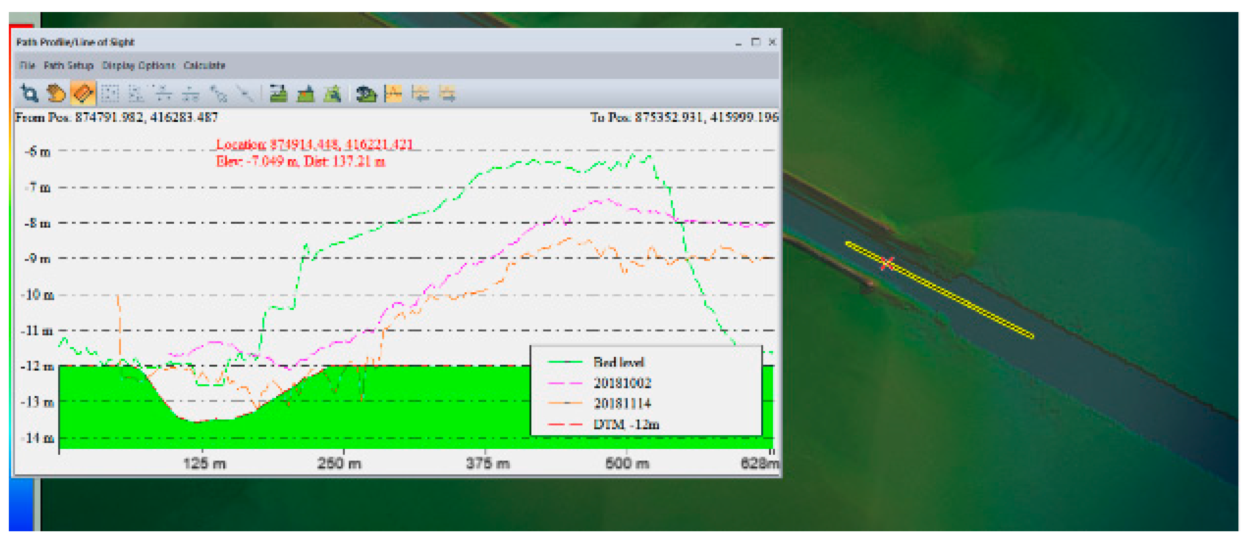
Task: Toggle the highlighted orange measure tool
Action: click(83, 93)
